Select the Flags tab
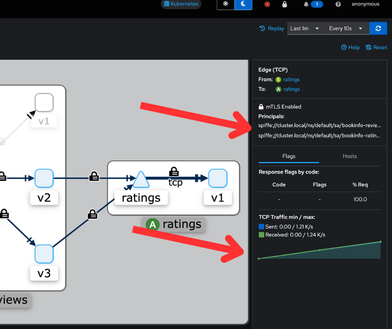 click(x=289, y=156)
